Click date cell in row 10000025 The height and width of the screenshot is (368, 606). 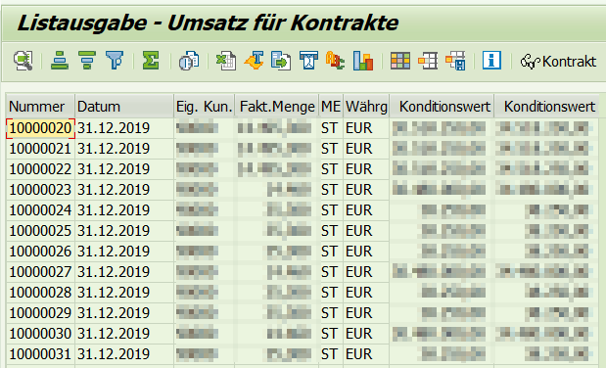tap(124, 231)
